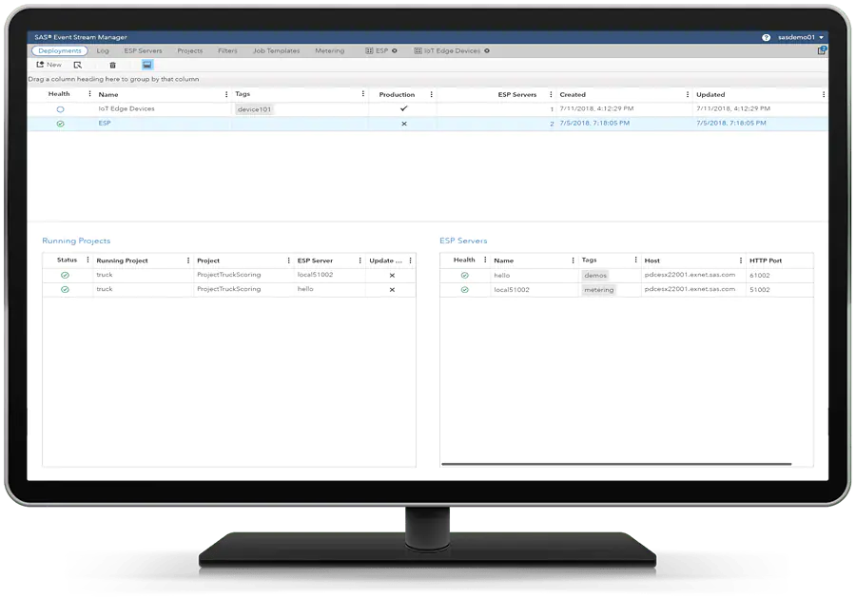Click the Health column header in deployments table
856x598 pixels.
pyautogui.click(x=59, y=94)
